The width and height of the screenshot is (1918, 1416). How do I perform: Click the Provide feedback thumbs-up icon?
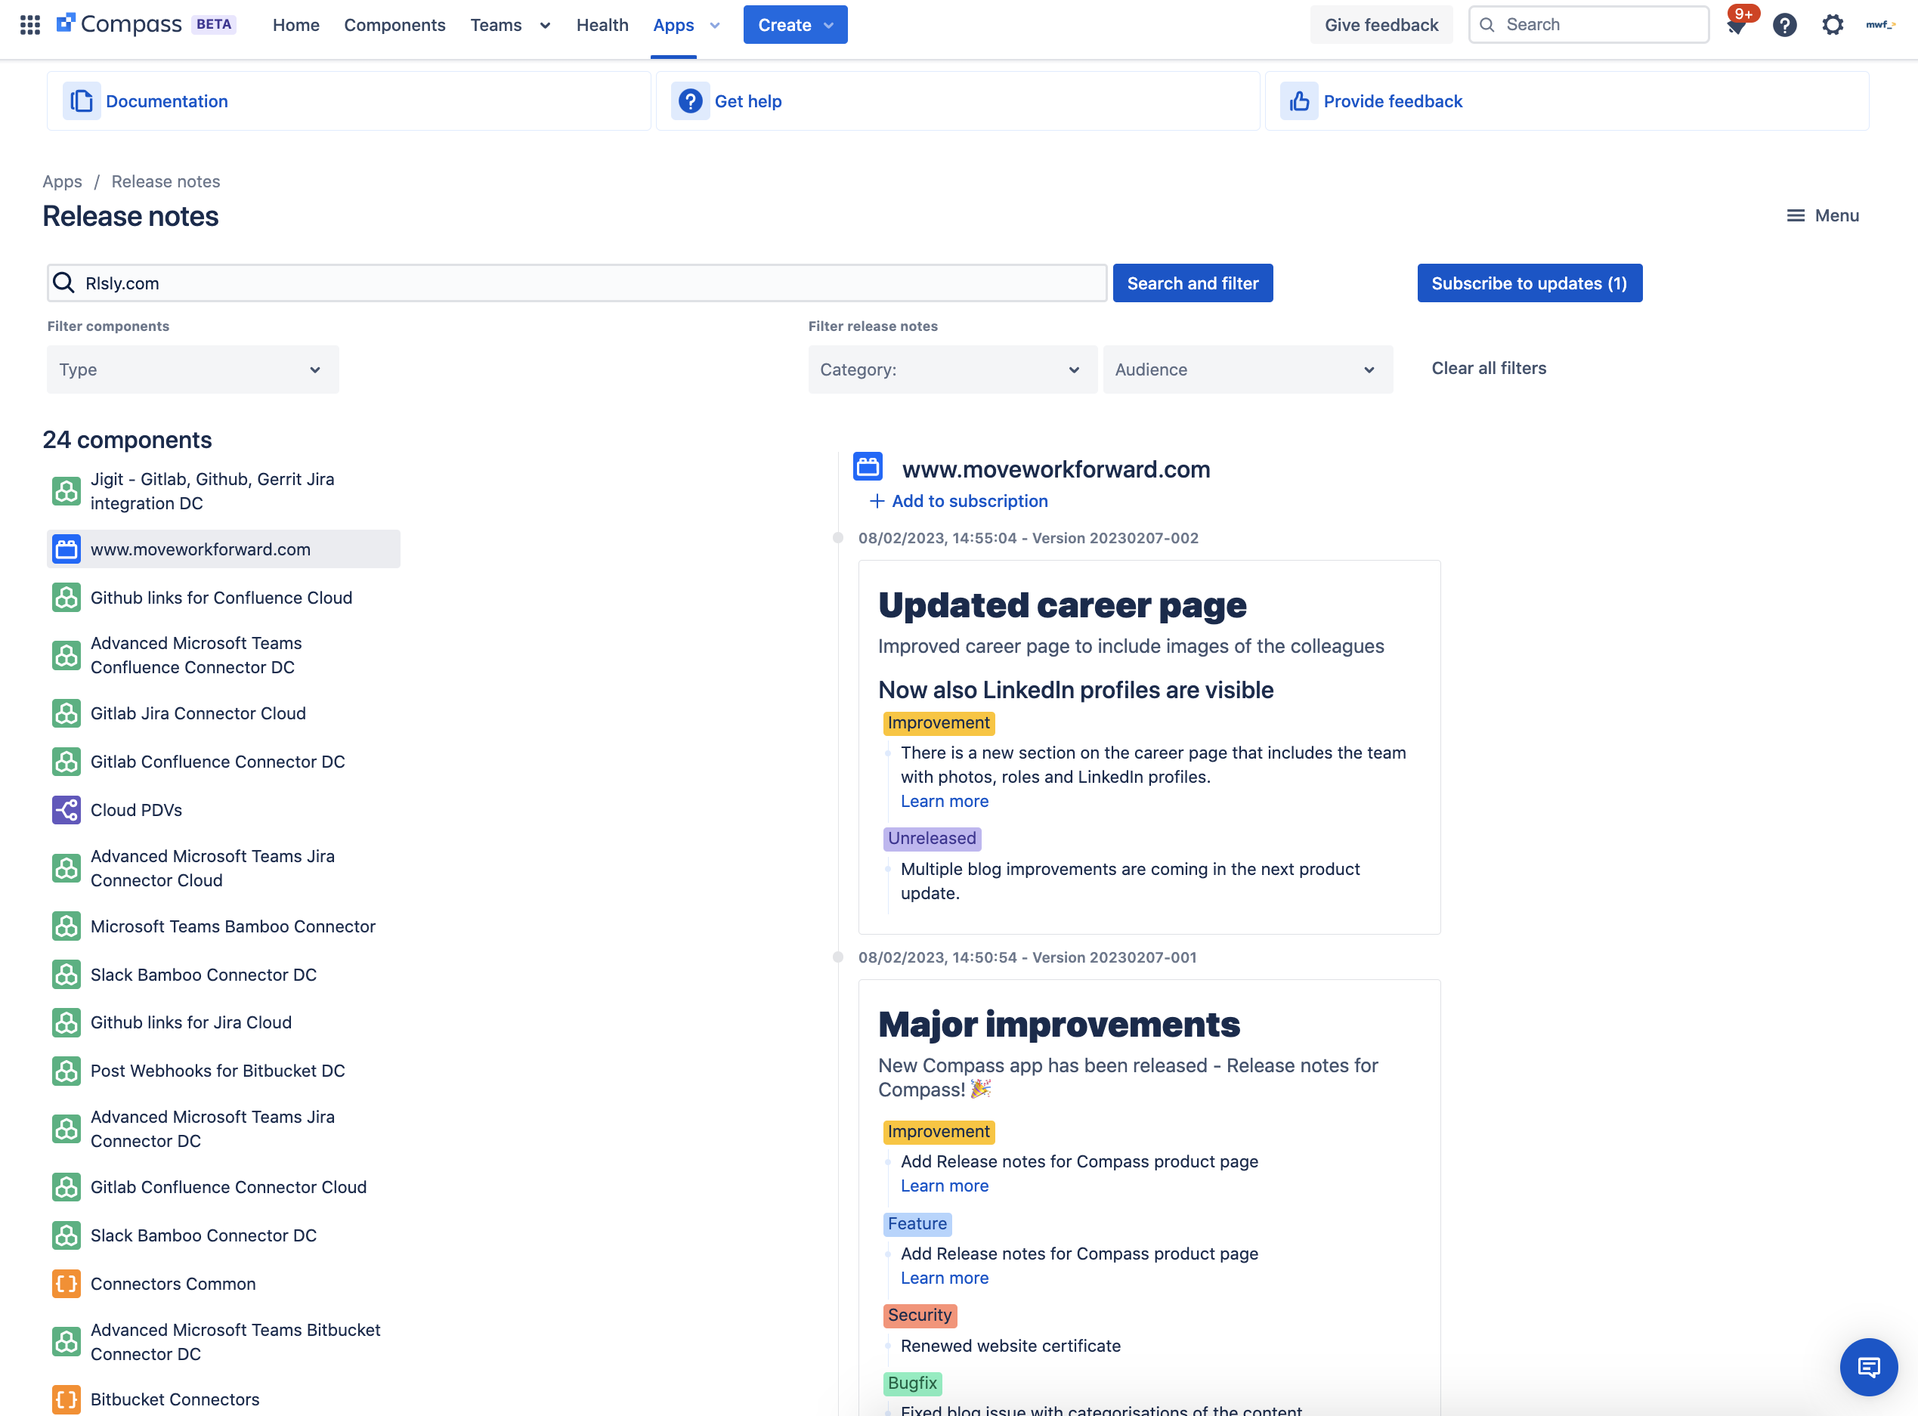coord(1299,101)
